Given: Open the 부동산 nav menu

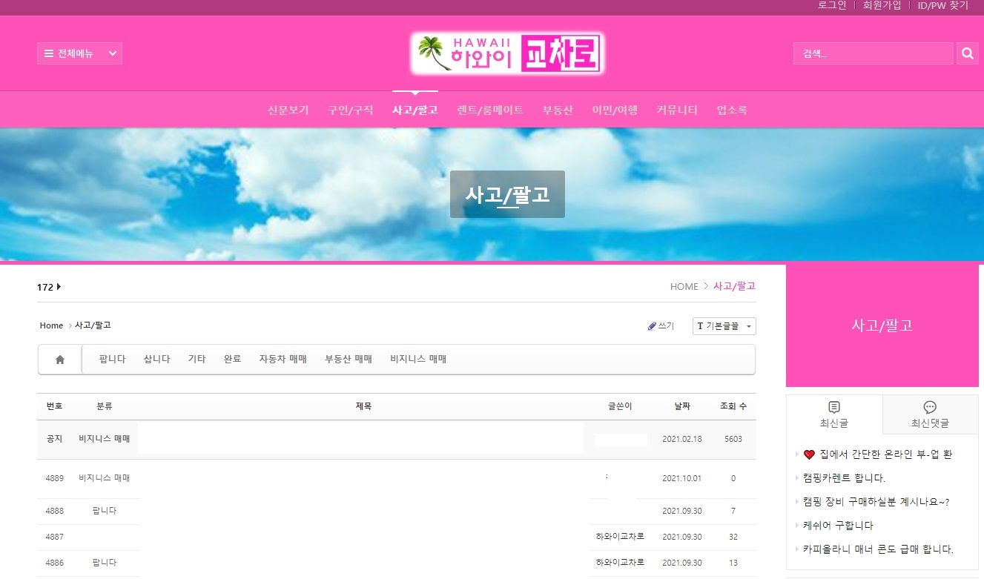Looking at the screenshot, I should tap(558, 110).
